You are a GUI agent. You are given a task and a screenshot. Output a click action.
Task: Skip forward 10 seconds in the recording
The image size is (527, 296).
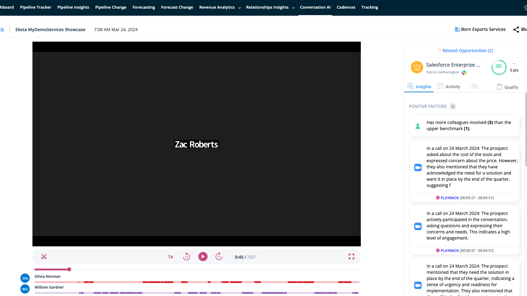[219, 257]
